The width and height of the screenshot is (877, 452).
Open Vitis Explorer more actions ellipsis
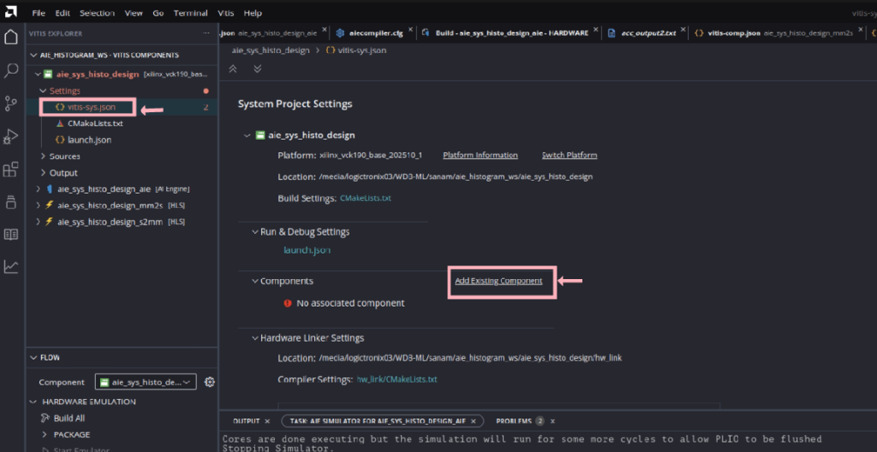tap(206, 33)
